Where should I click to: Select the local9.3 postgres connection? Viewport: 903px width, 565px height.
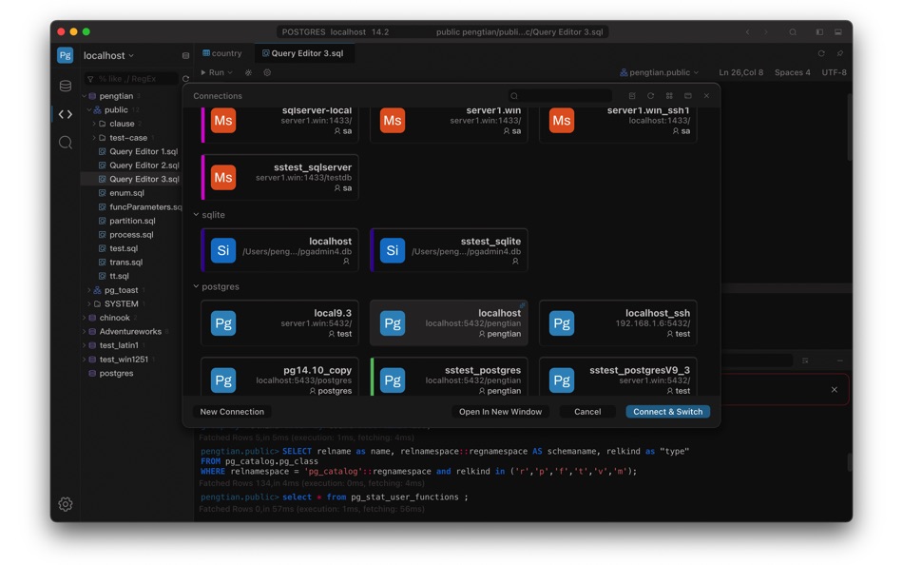pyautogui.click(x=279, y=322)
